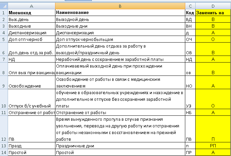Image resolution: width=231 pixels, height=156 pixels.
Task: Select row 6 header
Action: 4,49
